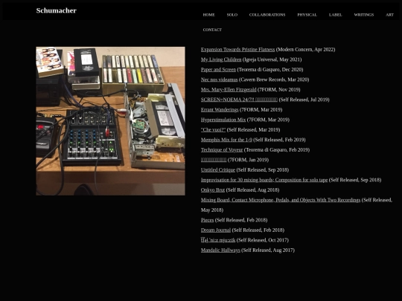Open the "Che vuoi?" link
Viewport: 402px width, 301px height.
[213, 129]
